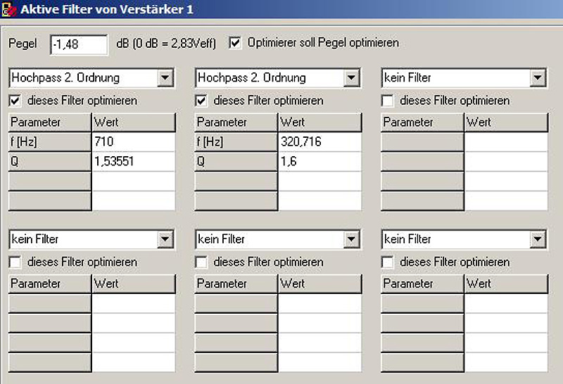Viewport: 563px width, 384px height.
Task: Click the Pegel input field with -1,48
Action: 79,44
